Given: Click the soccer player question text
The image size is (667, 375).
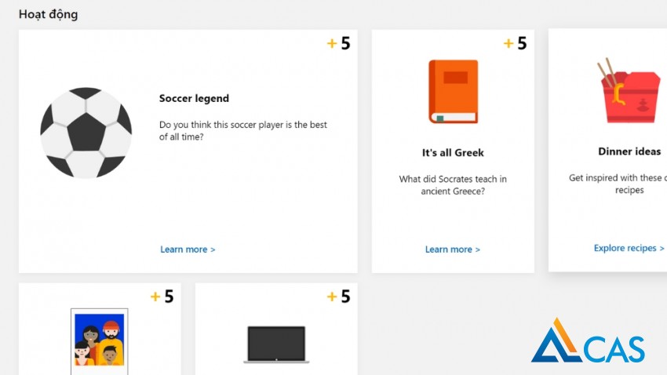Looking at the screenshot, I should pos(242,131).
